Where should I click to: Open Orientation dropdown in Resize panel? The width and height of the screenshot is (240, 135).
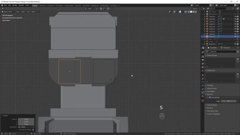(x=26, y=127)
